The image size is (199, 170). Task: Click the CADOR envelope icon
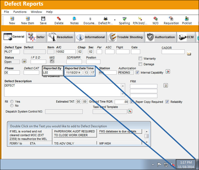[x=189, y=54]
